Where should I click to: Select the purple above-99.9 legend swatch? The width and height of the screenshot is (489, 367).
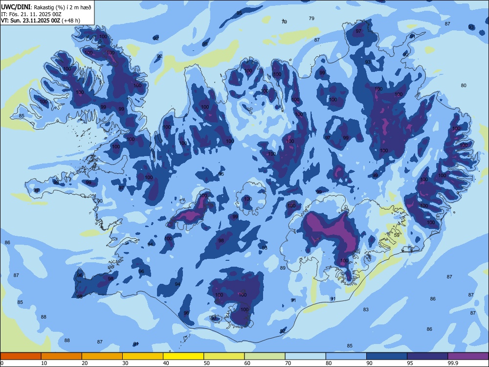468,356
